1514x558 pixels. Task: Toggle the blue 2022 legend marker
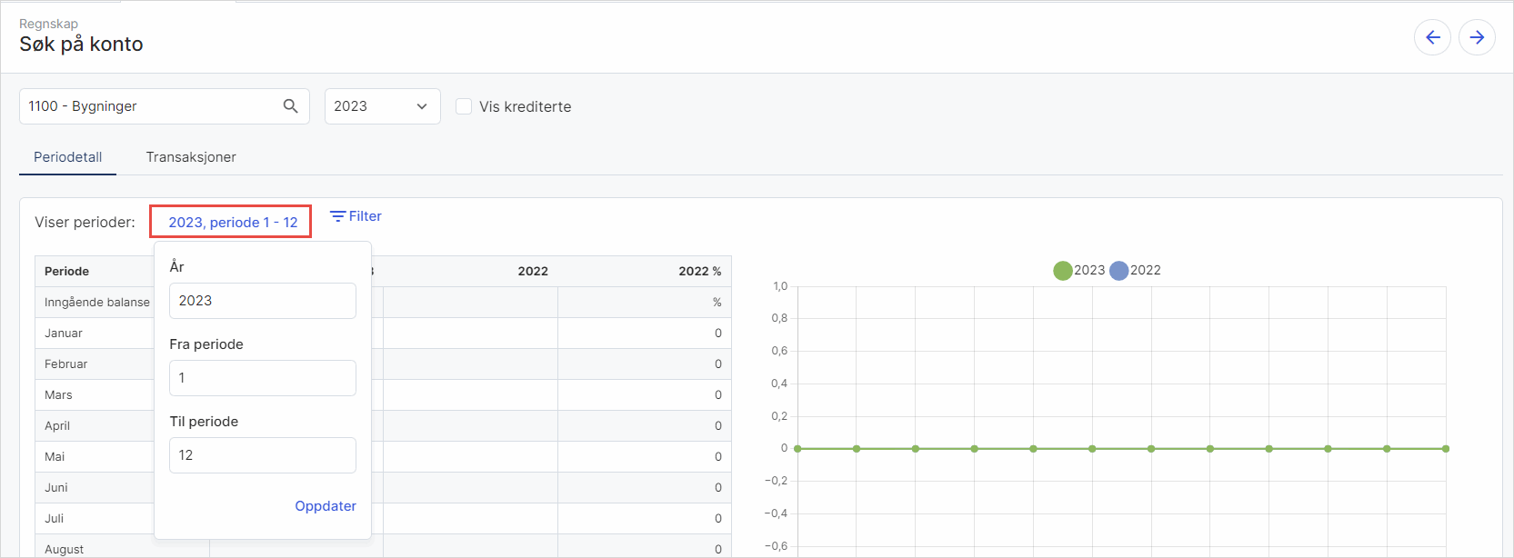click(1118, 271)
